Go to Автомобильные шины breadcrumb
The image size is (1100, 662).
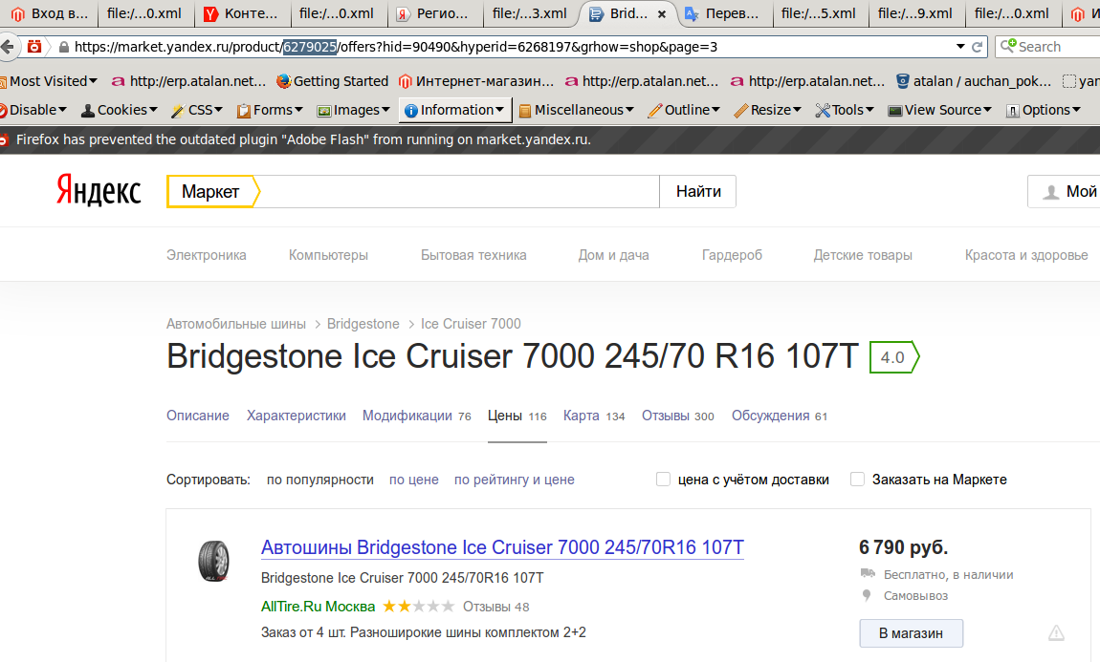coord(235,324)
